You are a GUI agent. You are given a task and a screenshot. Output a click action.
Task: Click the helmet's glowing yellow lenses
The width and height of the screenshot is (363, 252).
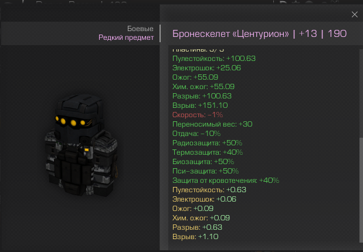(x=70, y=122)
